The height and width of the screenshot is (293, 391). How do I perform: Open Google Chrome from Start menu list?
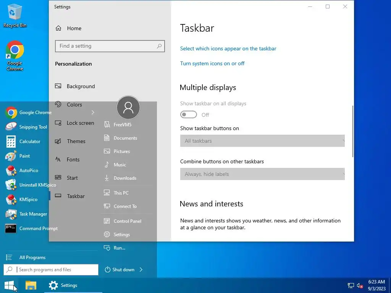(x=28, y=113)
